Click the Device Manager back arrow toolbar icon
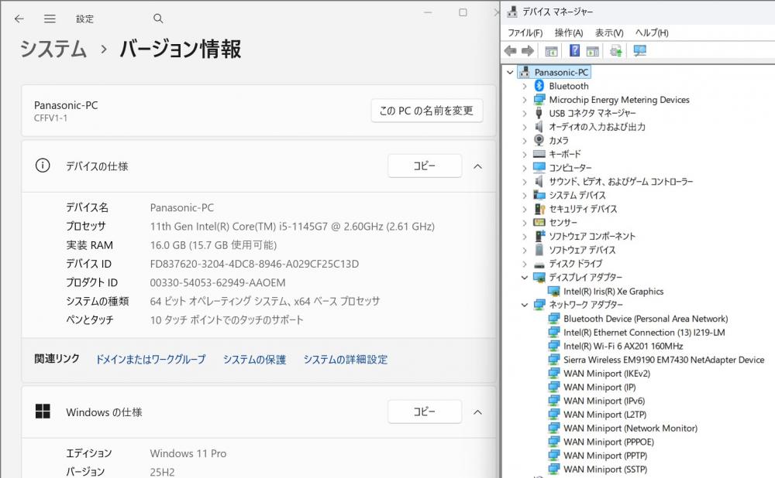This screenshot has height=478, width=775. [511, 51]
